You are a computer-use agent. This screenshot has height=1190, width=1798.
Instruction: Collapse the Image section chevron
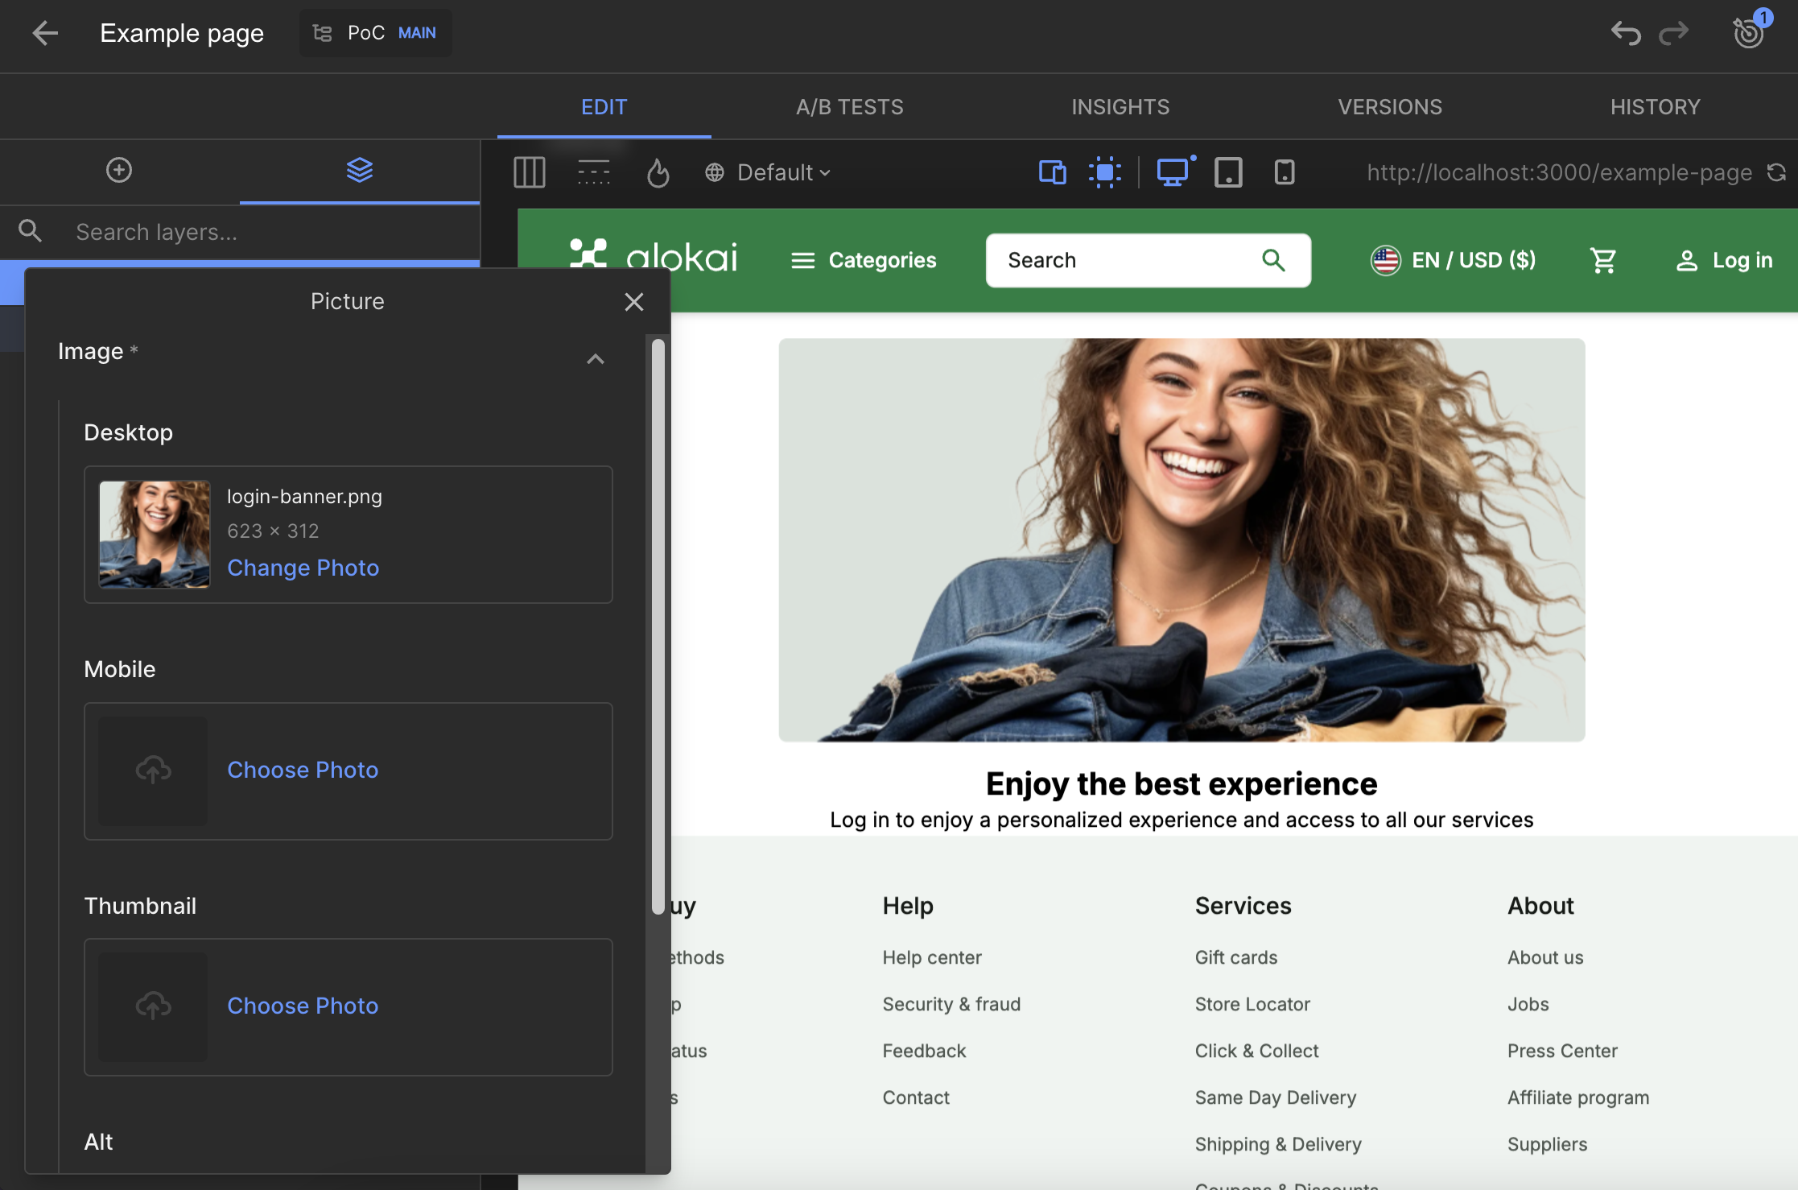coord(595,358)
